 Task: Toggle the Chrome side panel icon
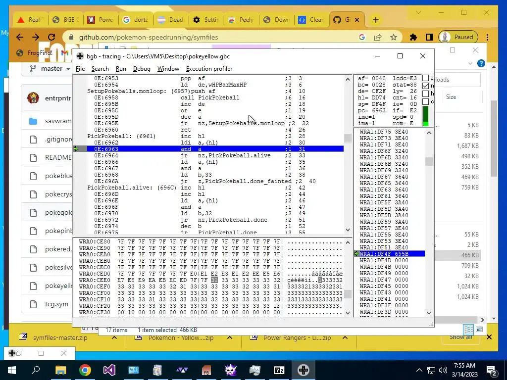[x=429, y=37]
